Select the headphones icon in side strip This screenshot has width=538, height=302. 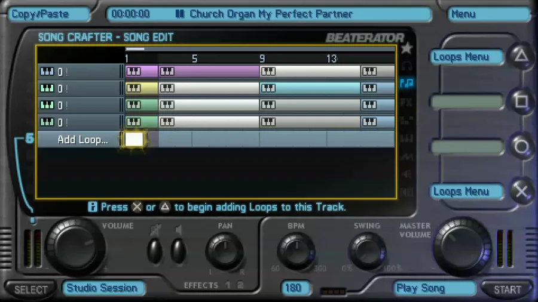[x=406, y=66]
